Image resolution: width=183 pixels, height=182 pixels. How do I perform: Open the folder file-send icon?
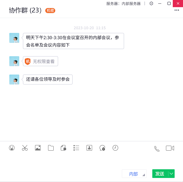coord(51,148)
